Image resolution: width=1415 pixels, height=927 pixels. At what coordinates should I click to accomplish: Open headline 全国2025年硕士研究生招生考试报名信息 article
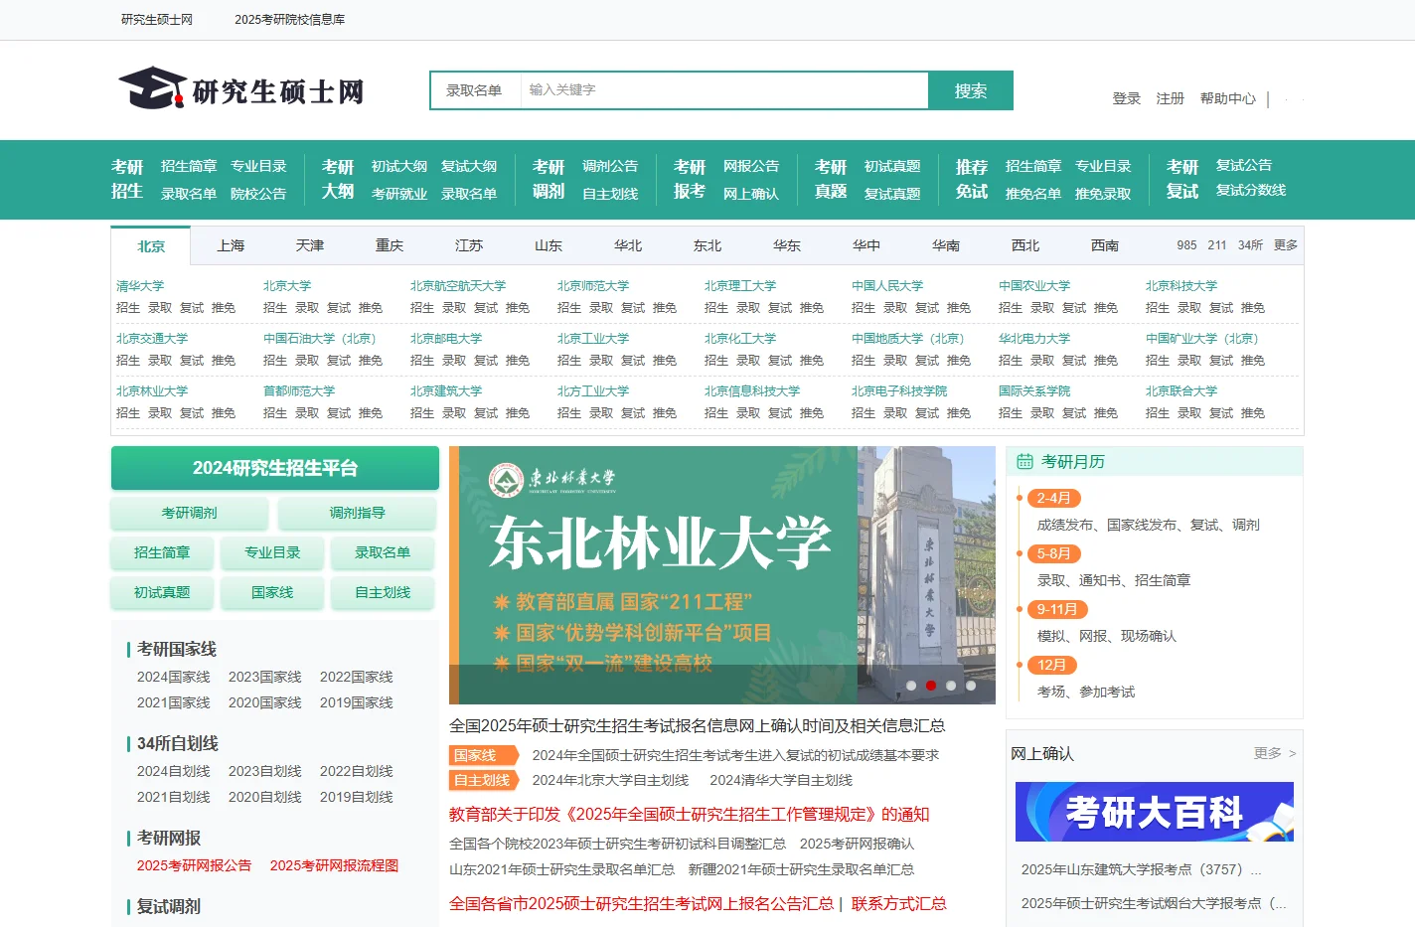pos(698,725)
